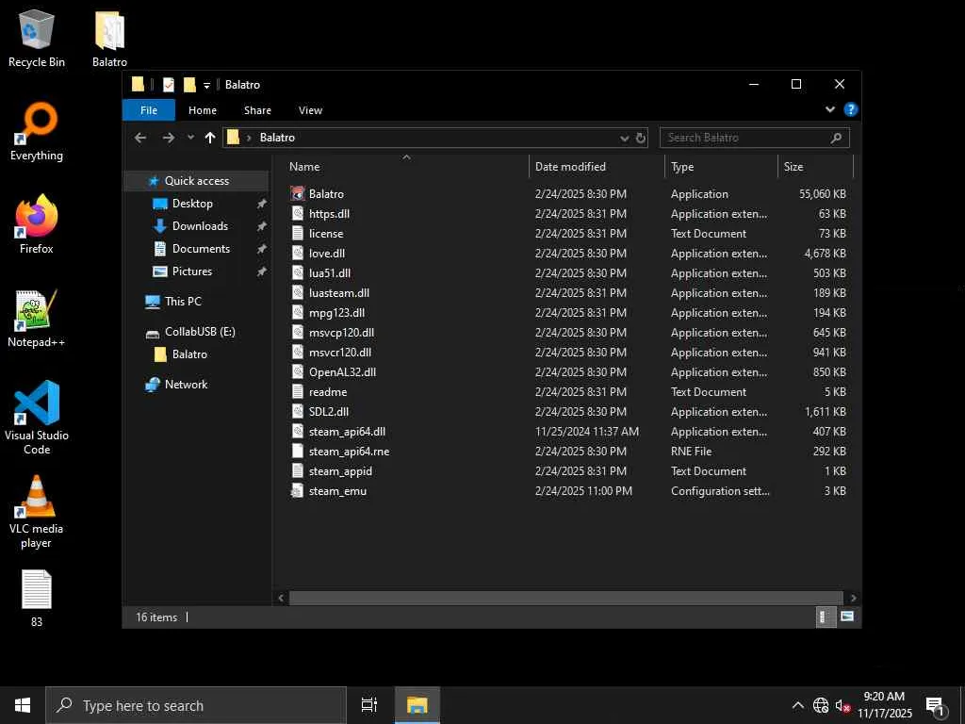The width and height of the screenshot is (965, 724).
Task: Open Desktop in navigation pane
Action: pos(192,204)
